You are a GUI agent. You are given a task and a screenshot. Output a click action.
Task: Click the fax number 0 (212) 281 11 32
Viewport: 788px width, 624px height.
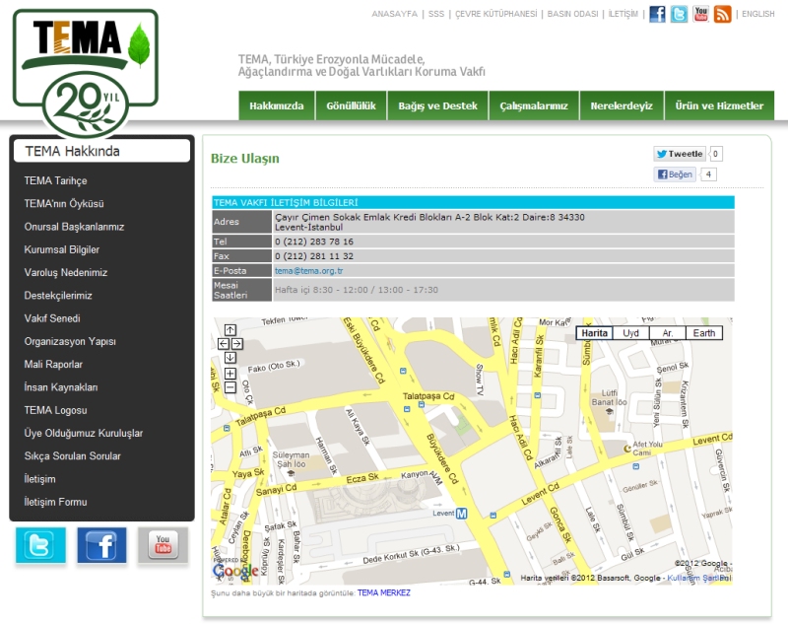click(x=314, y=256)
